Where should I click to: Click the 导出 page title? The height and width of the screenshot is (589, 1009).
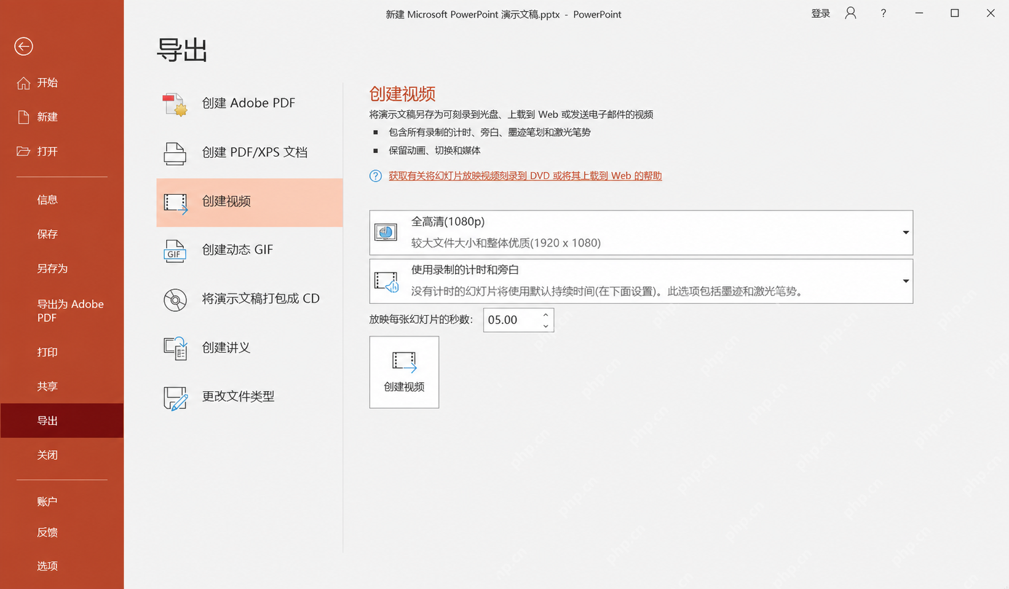[182, 50]
